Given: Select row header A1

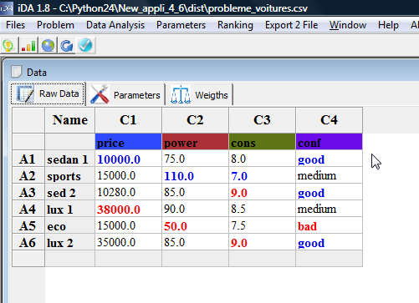Looking at the screenshot, I should pyautogui.click(x=28, y=159).
